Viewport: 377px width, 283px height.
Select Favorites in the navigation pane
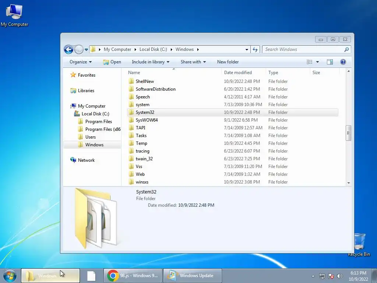(83, 75)
